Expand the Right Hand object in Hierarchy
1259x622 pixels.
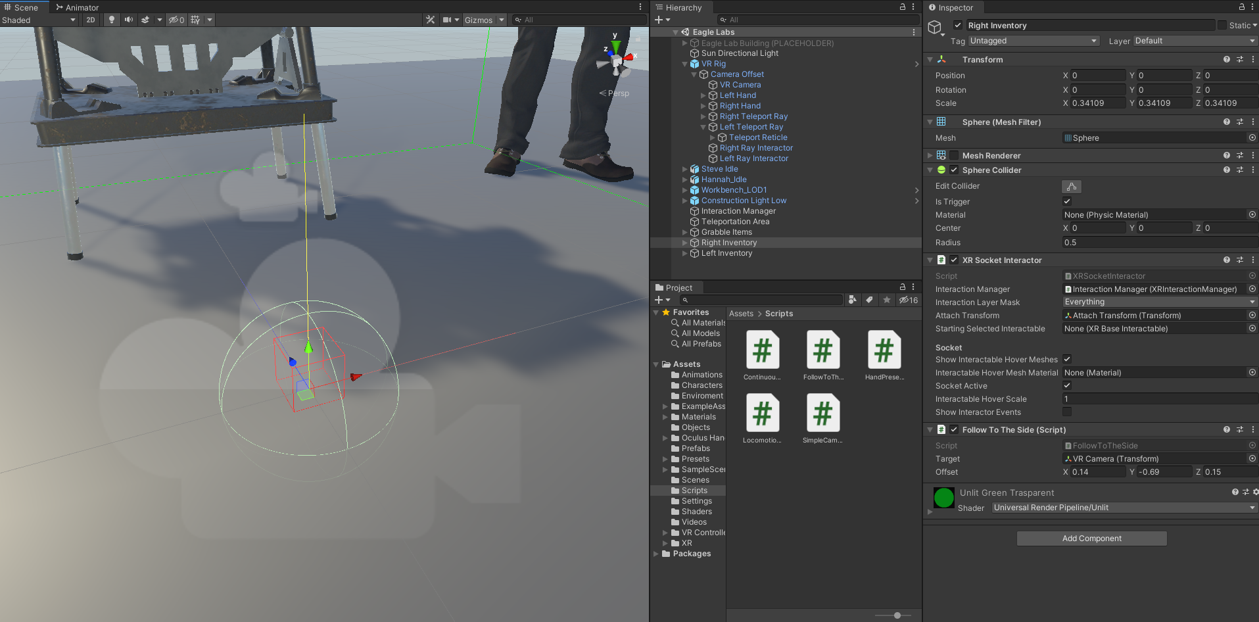coord(703,106)
